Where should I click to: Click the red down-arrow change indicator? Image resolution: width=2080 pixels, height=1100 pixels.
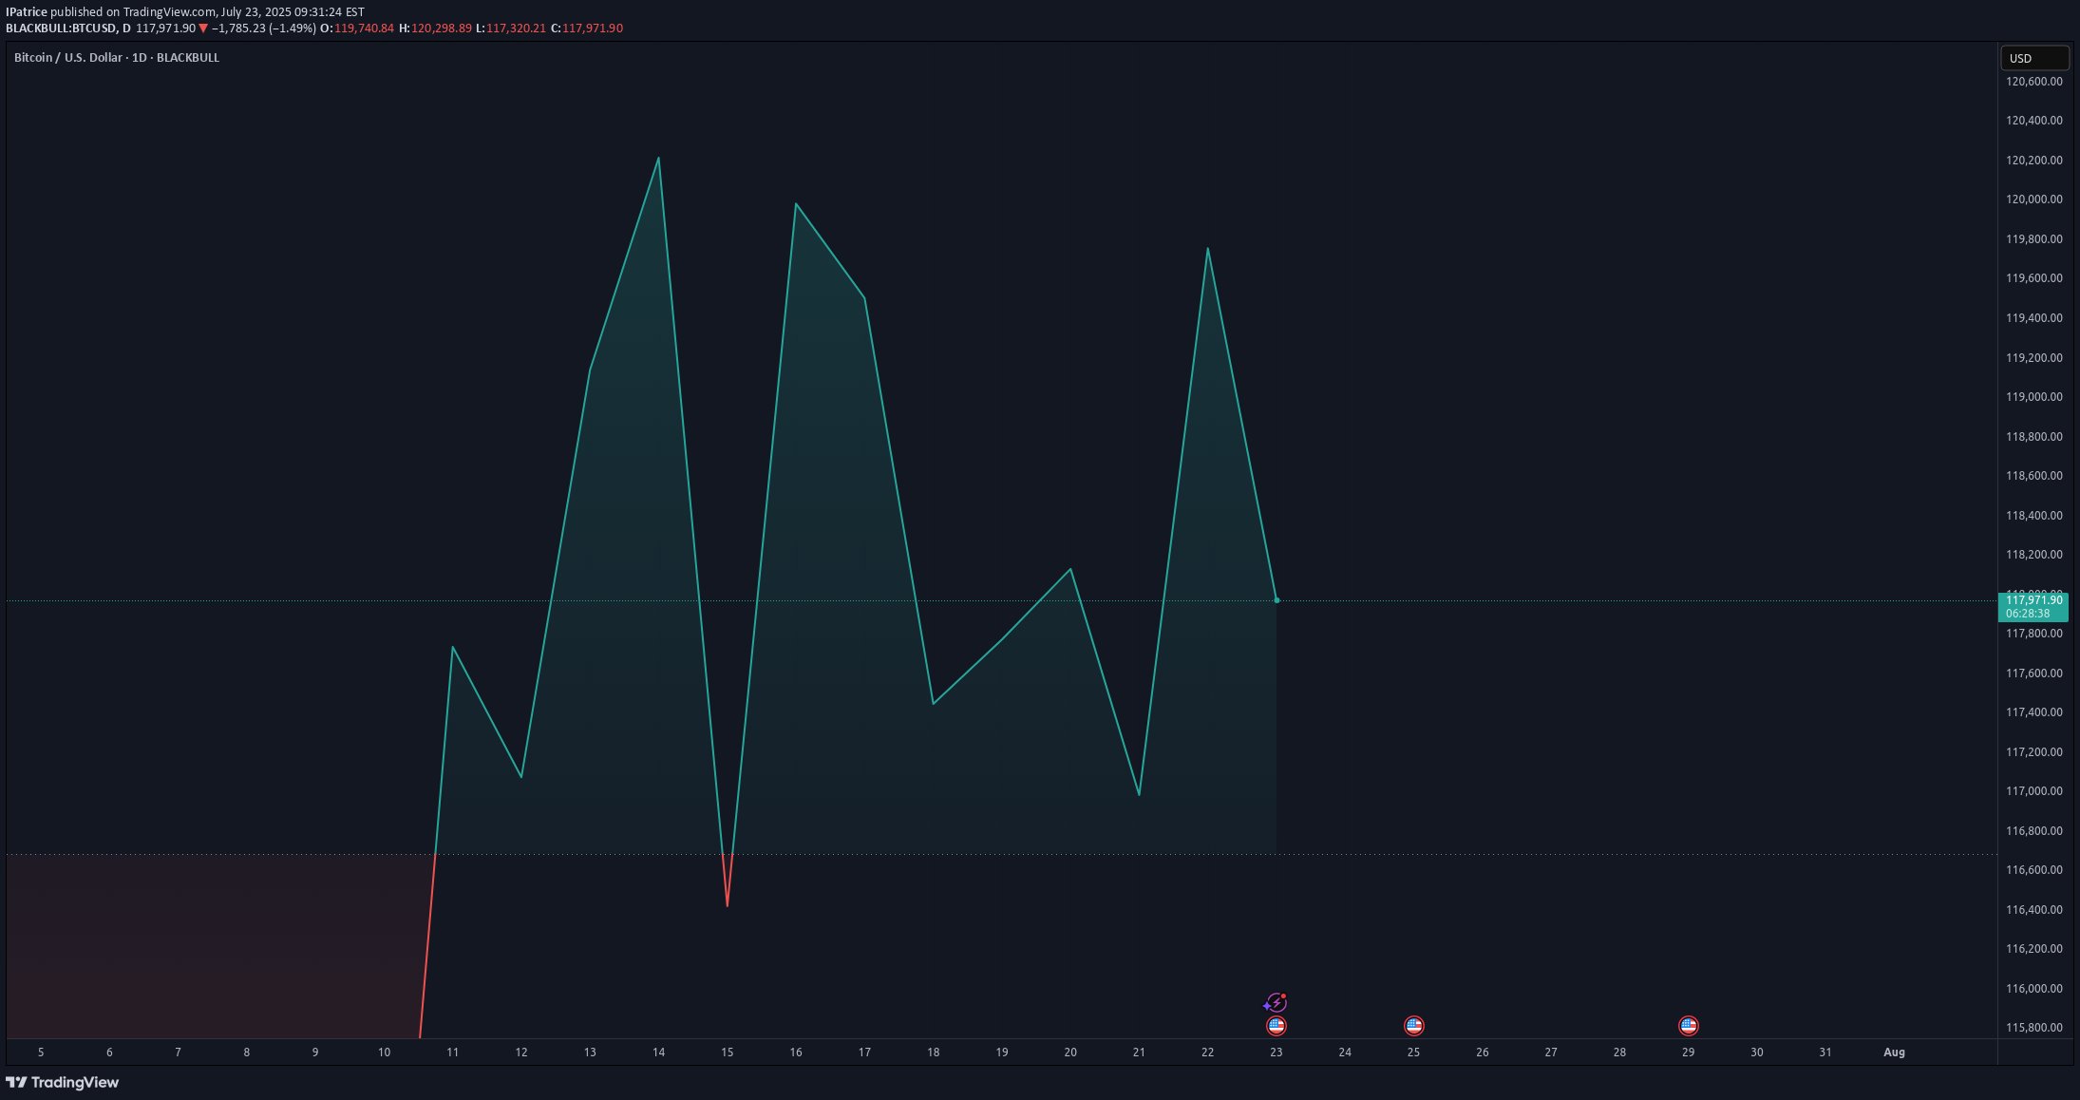(x=203, y=28)
